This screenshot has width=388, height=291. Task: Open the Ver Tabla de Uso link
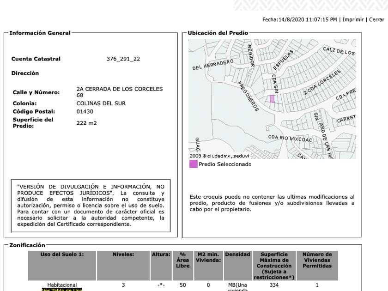(x=62, y=290)
